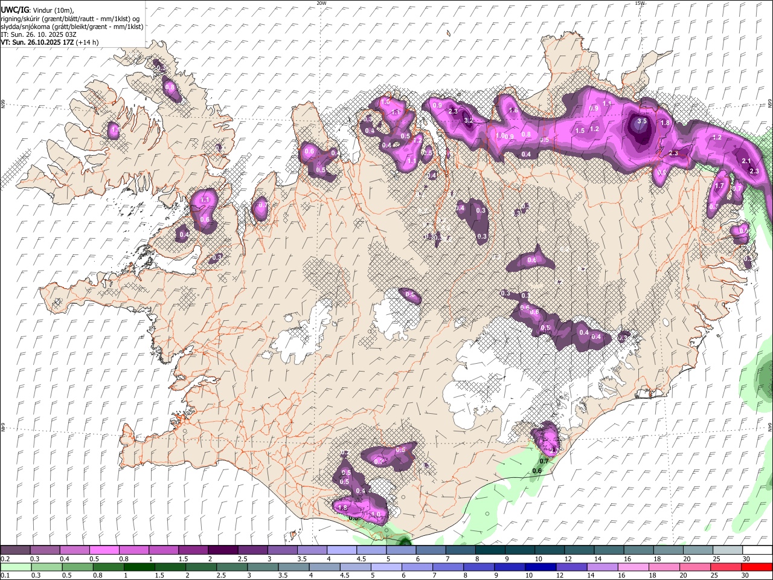Pick the bright pink 0.5–0.8 snow legend swatch
773x580 pixels.
click(x=104, y=550)
